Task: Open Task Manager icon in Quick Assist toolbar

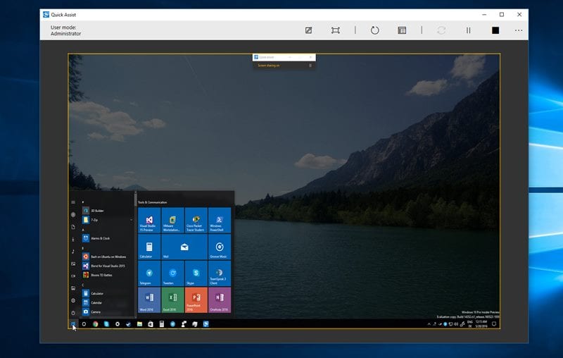Action: (x=402, y=30)
